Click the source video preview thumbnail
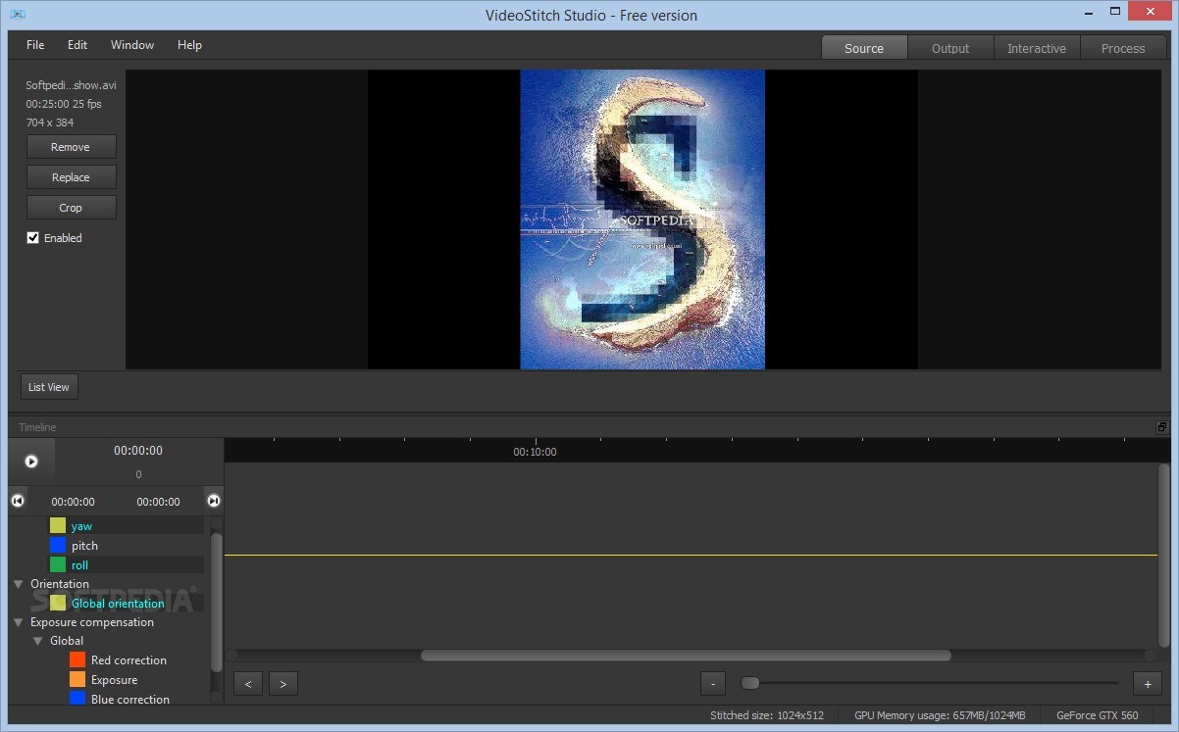This screenshot has height=732, width=1179. pos(642,220)
